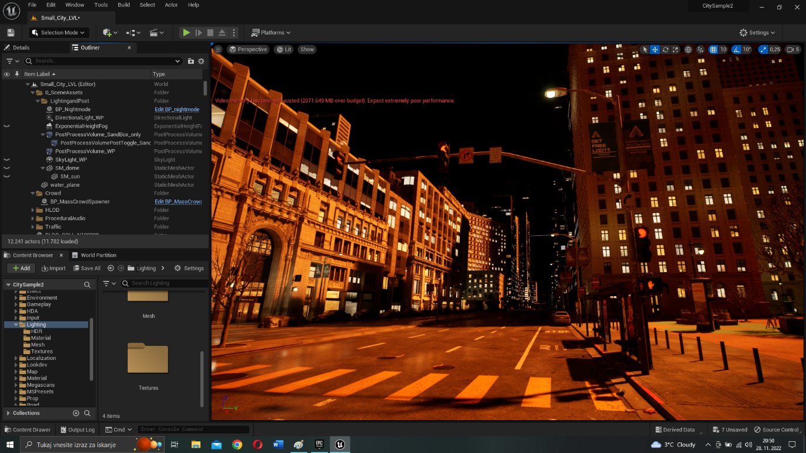Toggle rotation angle snapping
The image size is (806, 453).
click(737, 50)
